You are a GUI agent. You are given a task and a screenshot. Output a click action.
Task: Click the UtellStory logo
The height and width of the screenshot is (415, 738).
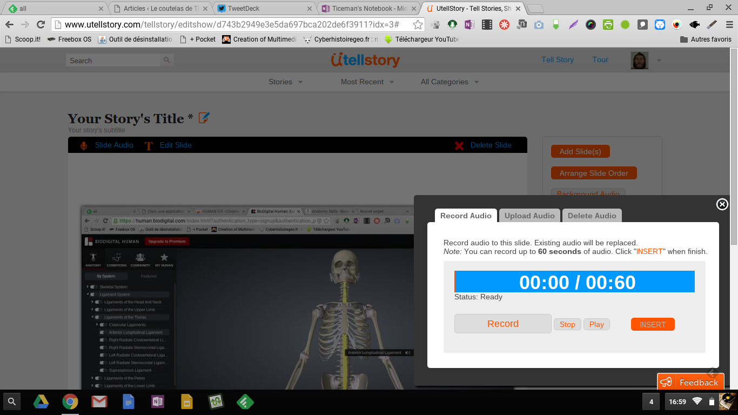coord(365,60)
